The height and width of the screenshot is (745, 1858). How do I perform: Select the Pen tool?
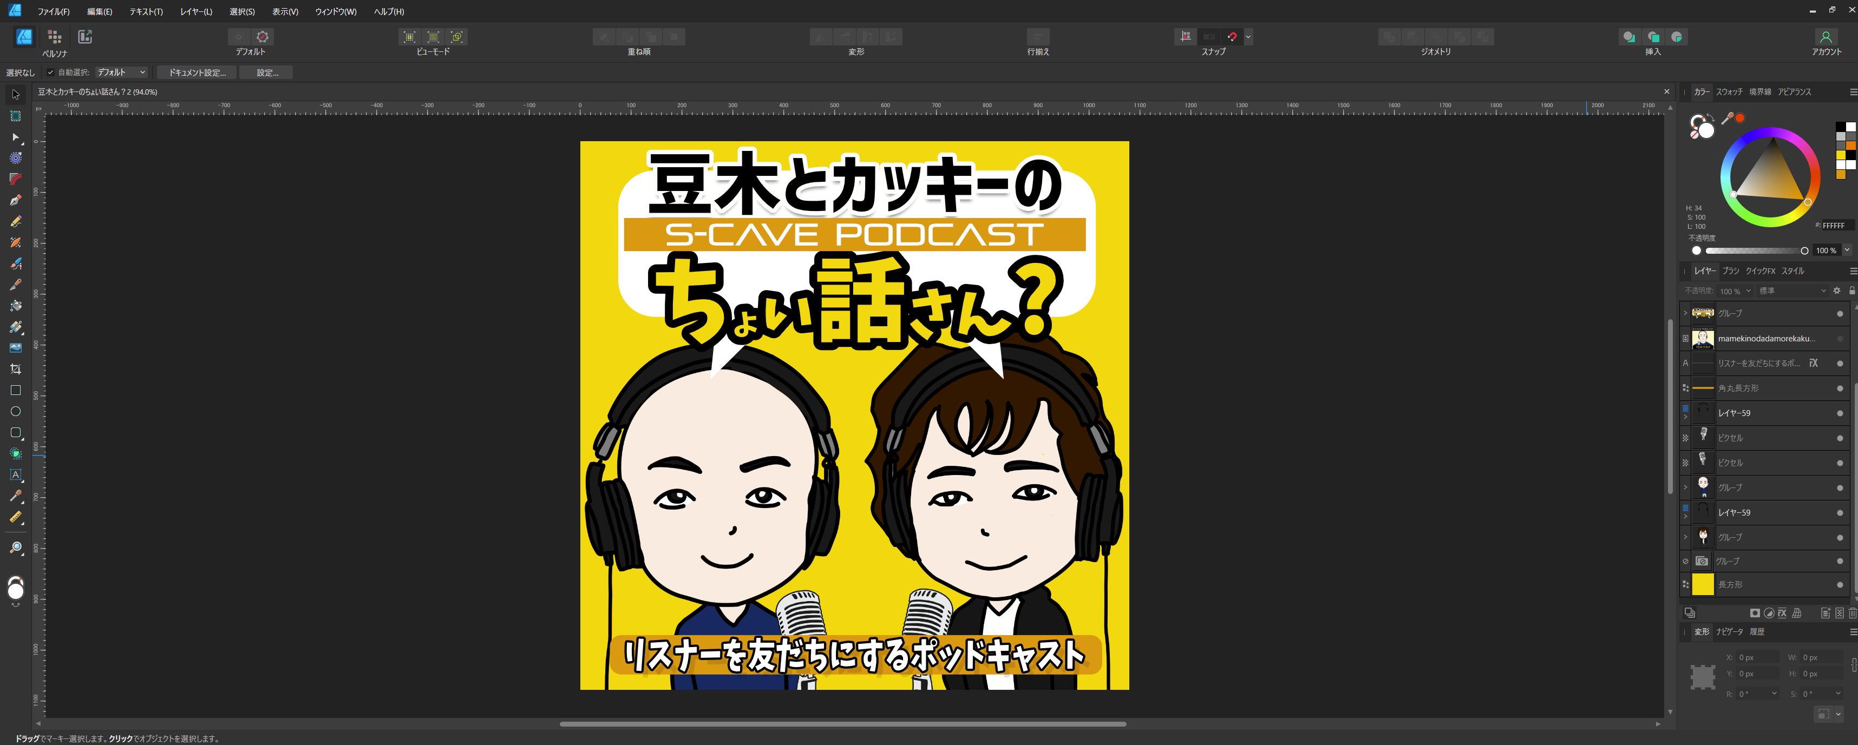click(x=15, y=200)
